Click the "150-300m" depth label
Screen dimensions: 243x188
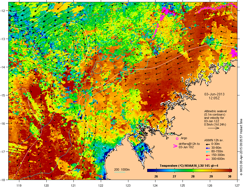pos(218,155)
